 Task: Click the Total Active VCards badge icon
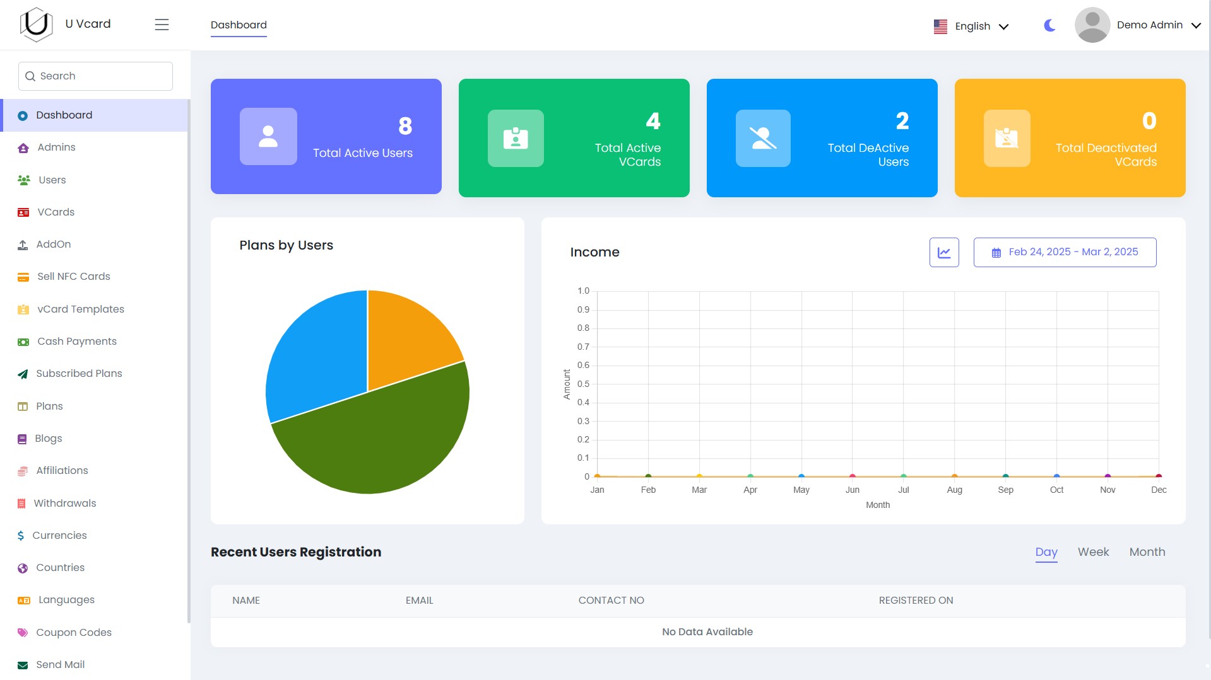(x=516, y=138)
